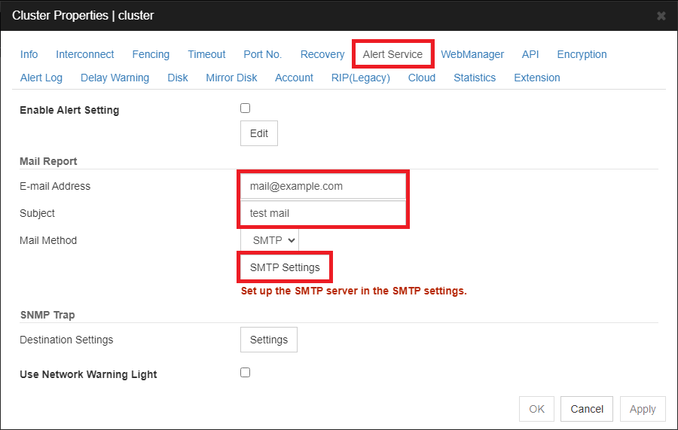Confirm with the OK button
Screen dimensions: 678x430
point(536,409)
